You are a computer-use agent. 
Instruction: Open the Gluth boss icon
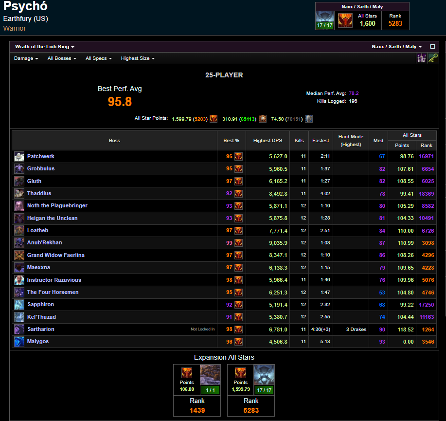[x=19, y=182]
